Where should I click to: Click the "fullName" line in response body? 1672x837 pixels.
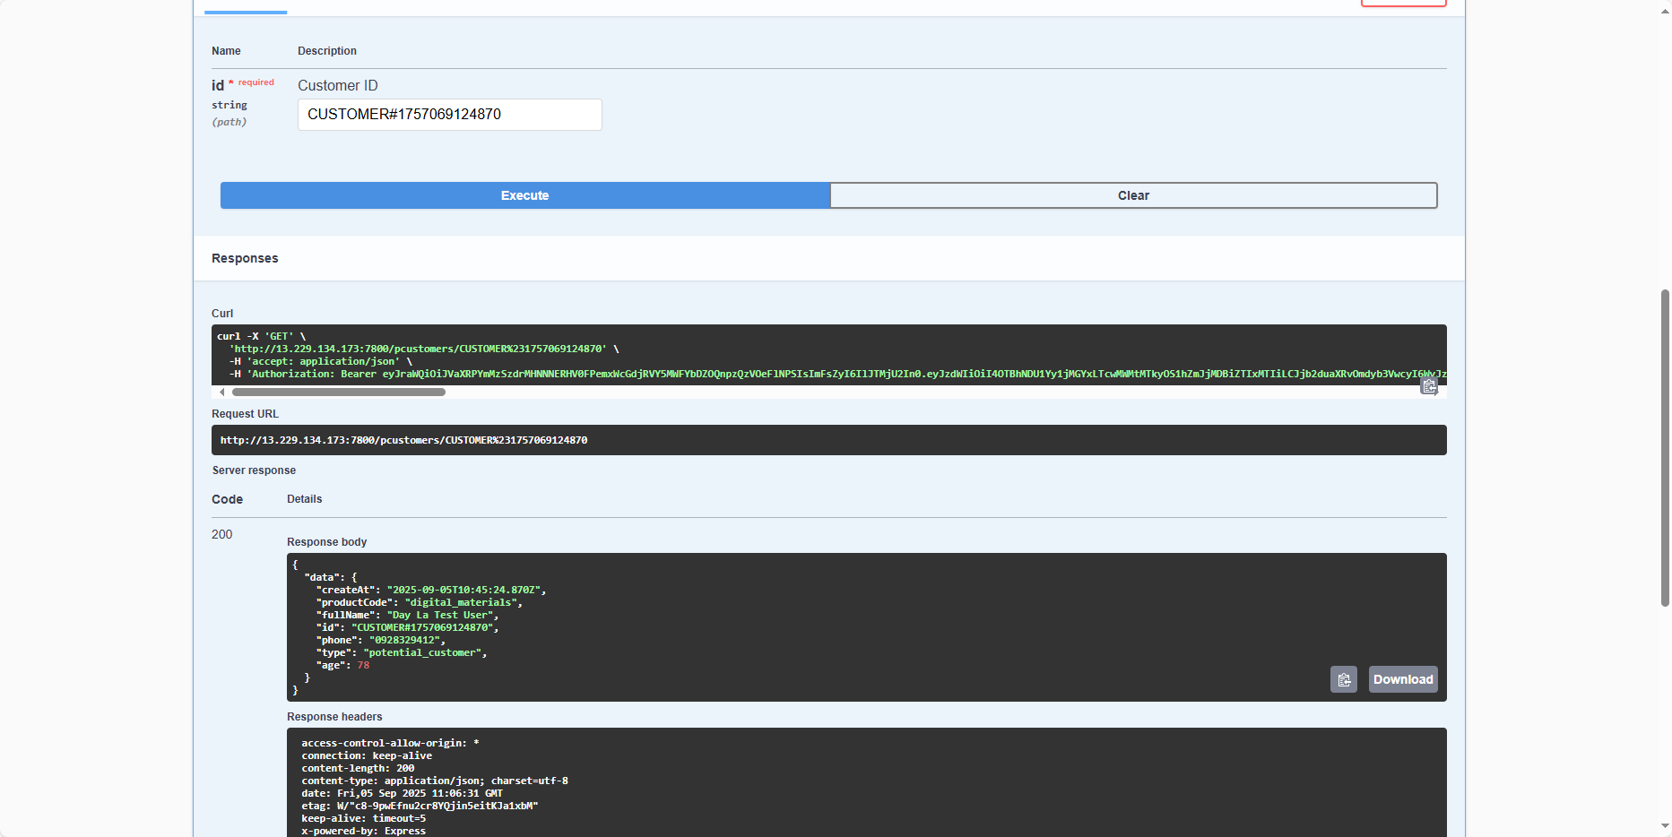click(x=406, y=615)
